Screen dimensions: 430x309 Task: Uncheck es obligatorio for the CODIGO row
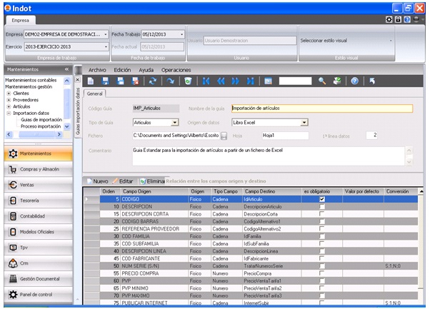[322, 200]
